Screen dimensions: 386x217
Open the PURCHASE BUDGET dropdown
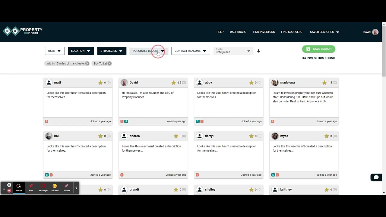pyautogui.click(x=149, y=51)
